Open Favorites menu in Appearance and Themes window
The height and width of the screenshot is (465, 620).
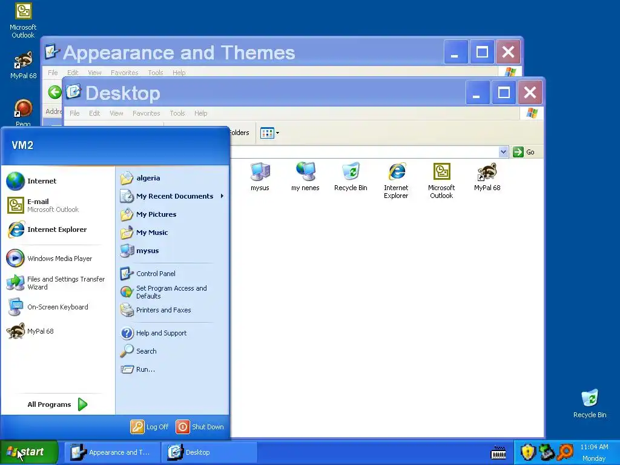click(124, 73)
